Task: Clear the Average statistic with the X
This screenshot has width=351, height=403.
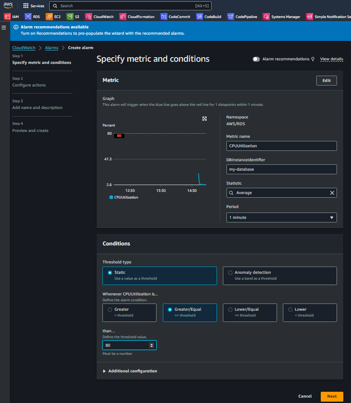Action: pos(332,193)
